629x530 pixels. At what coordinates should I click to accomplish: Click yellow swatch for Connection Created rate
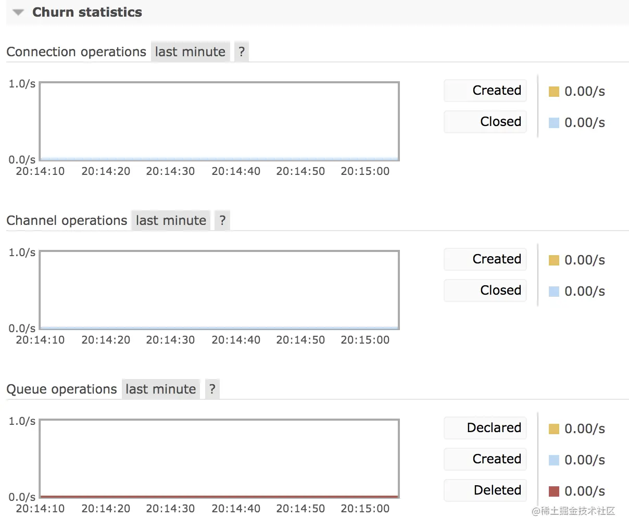(554, 92)
